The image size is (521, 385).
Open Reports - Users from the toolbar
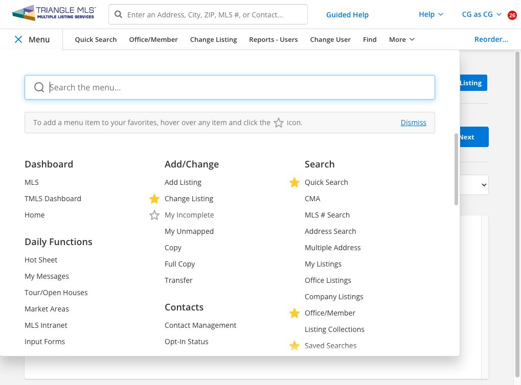tap(274, 39)
